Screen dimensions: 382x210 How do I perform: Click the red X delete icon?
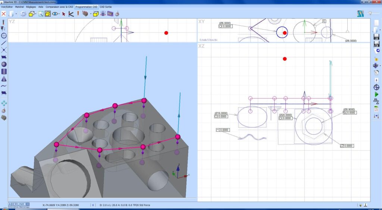(3, 14)
